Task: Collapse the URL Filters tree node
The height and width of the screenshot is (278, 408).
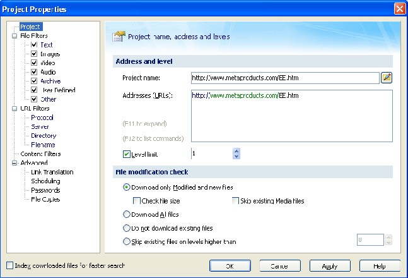Action: [14, 109]
